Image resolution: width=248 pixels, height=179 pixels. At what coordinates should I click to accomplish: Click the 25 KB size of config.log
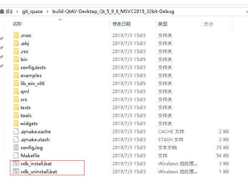[x=222, y=148]
